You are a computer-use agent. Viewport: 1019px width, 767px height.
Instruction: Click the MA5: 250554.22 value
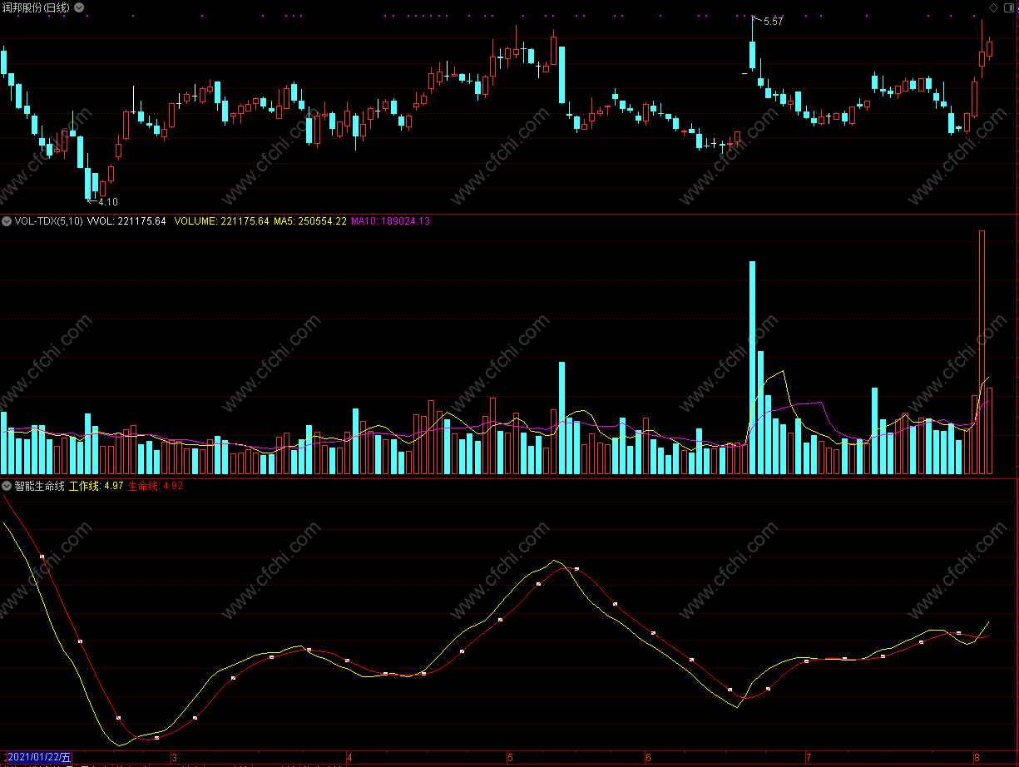coord(310,221)
